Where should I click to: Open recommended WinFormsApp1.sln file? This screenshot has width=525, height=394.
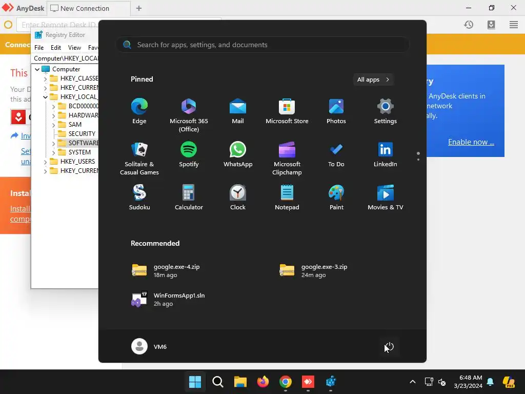point(168,299)
